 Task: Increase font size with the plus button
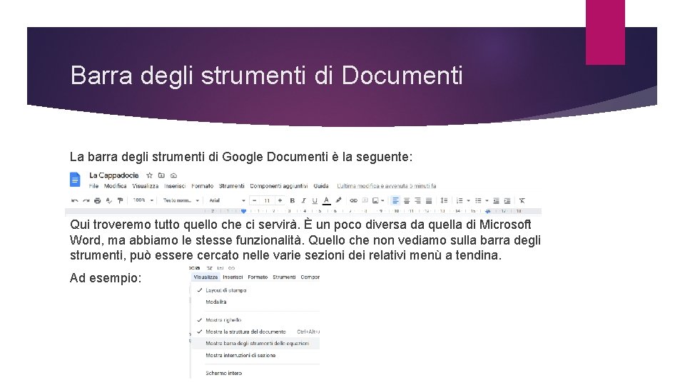click(280, 201)
